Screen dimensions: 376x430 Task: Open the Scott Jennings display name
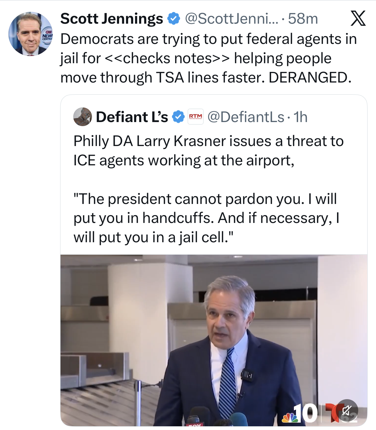tap(112, 19)
